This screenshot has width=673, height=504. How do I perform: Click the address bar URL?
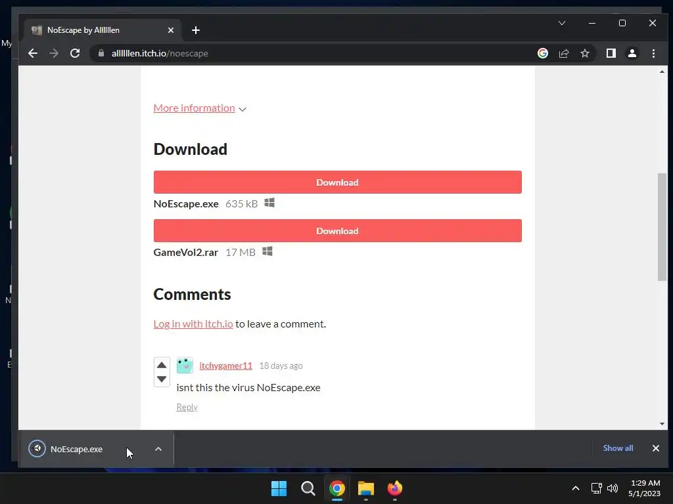coord(160,53)
